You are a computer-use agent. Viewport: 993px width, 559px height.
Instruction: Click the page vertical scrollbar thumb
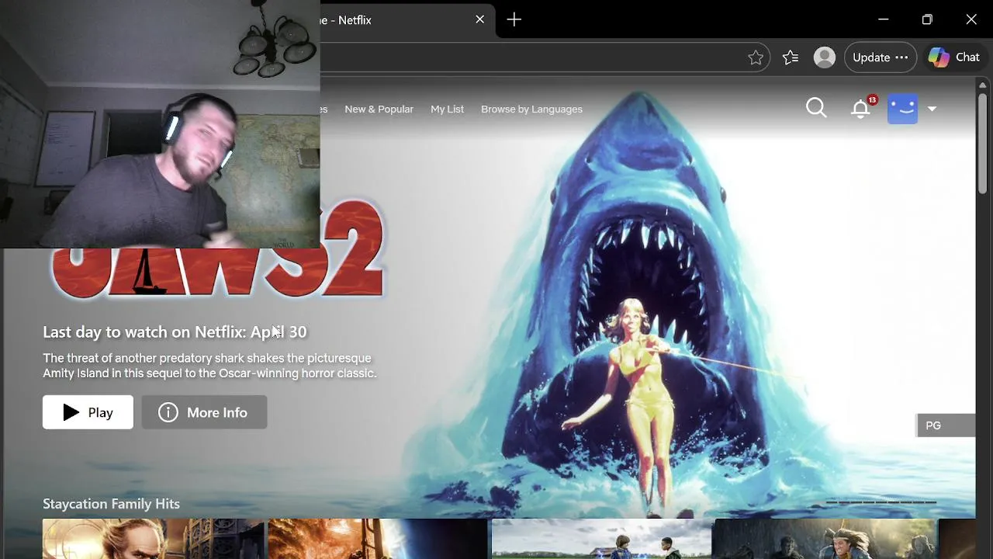coord(983,144)
